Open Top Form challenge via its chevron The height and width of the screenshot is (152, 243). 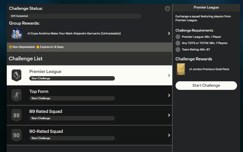click(x=169, y=95)
